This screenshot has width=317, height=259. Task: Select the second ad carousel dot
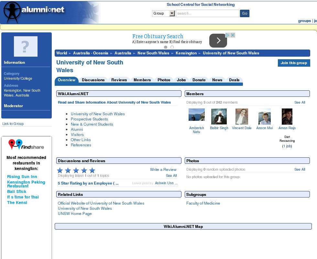pyautogui.click(x=172, y=47)
